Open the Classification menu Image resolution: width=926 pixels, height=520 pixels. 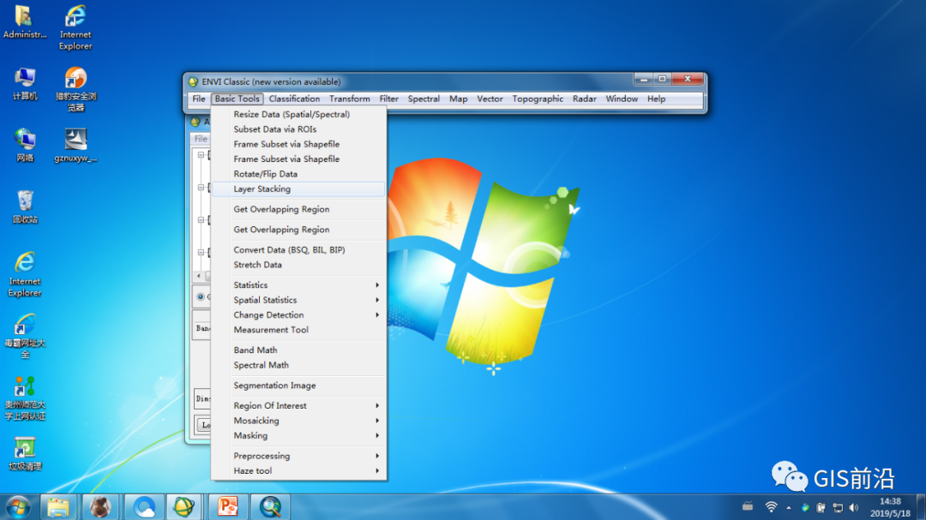[294, 99]
